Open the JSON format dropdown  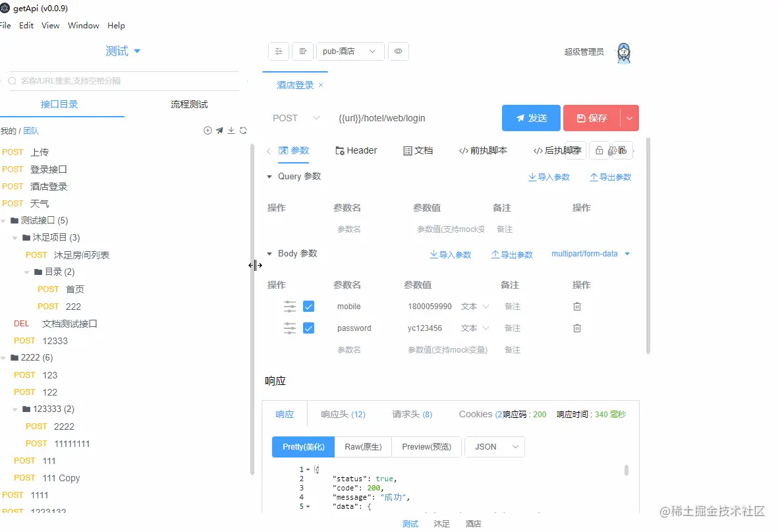coord(495,447)
